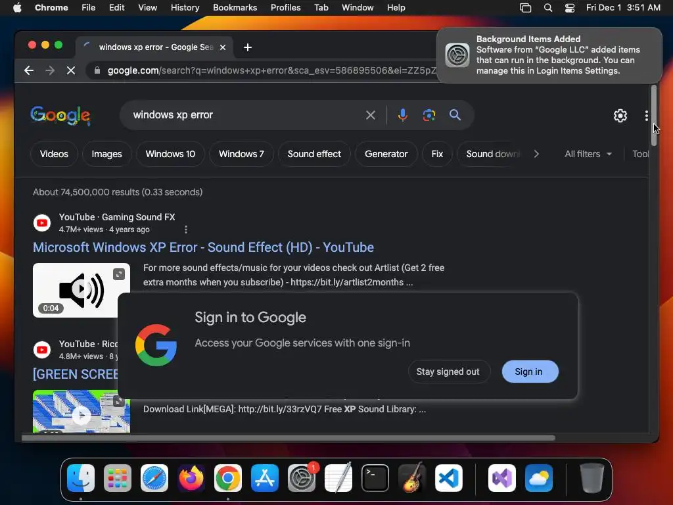Open the History menu

tap(185, 8)
